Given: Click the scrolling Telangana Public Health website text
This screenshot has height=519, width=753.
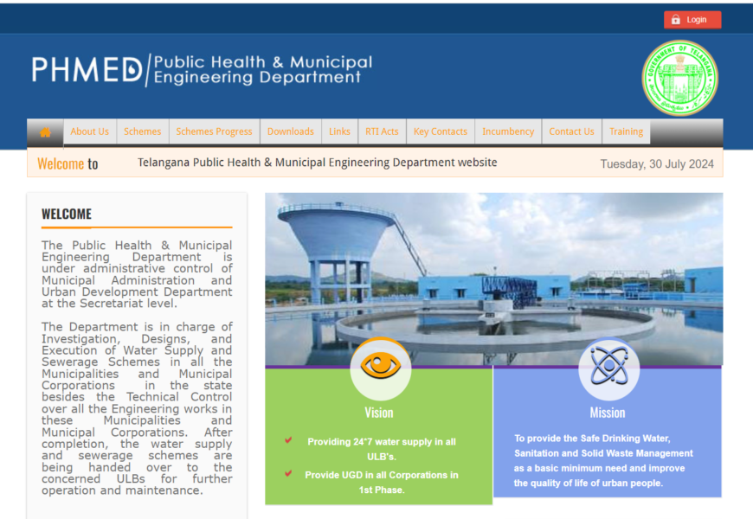Looking at the screenshot, I should click(318, 163).
